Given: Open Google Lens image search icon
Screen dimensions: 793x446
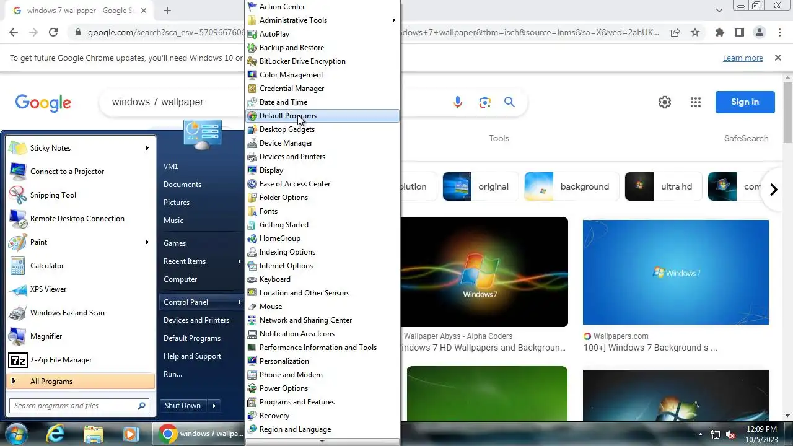Looking at the screenshot, I should tap(484, 102).
